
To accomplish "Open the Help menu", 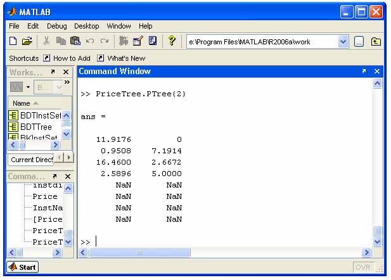I will pos(145,26).
